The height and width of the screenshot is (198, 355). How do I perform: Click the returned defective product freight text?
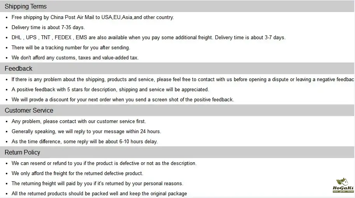coord(77,174)
